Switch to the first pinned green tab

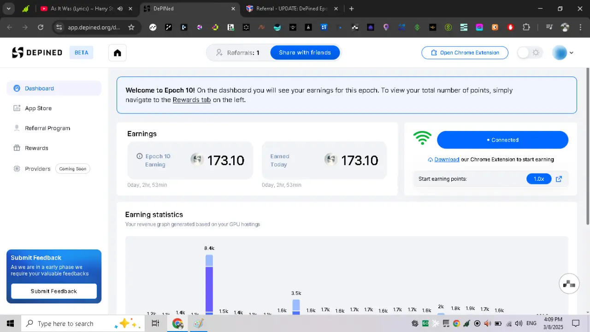tap(26, 9)
